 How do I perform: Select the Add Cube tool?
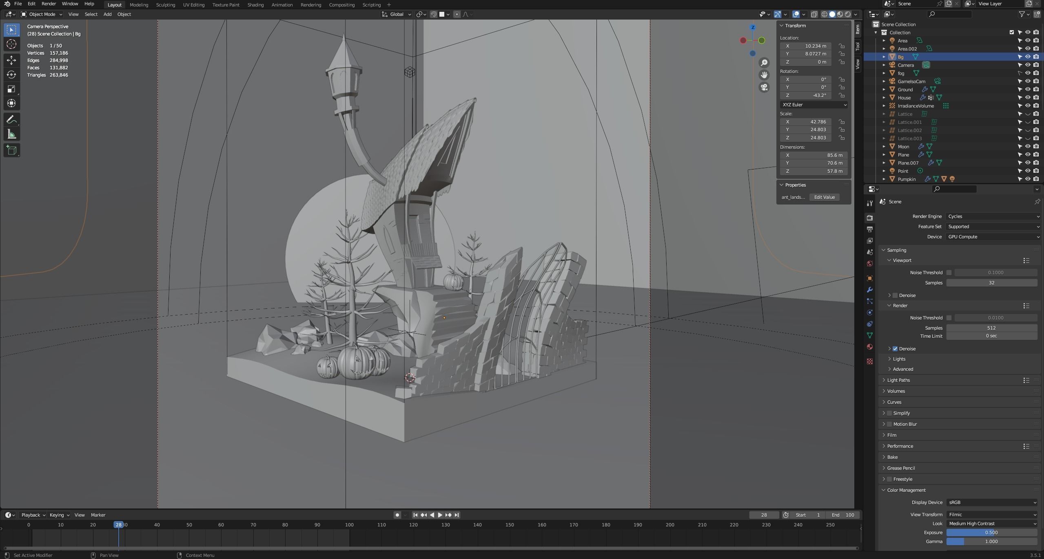[x=11, y=150]
